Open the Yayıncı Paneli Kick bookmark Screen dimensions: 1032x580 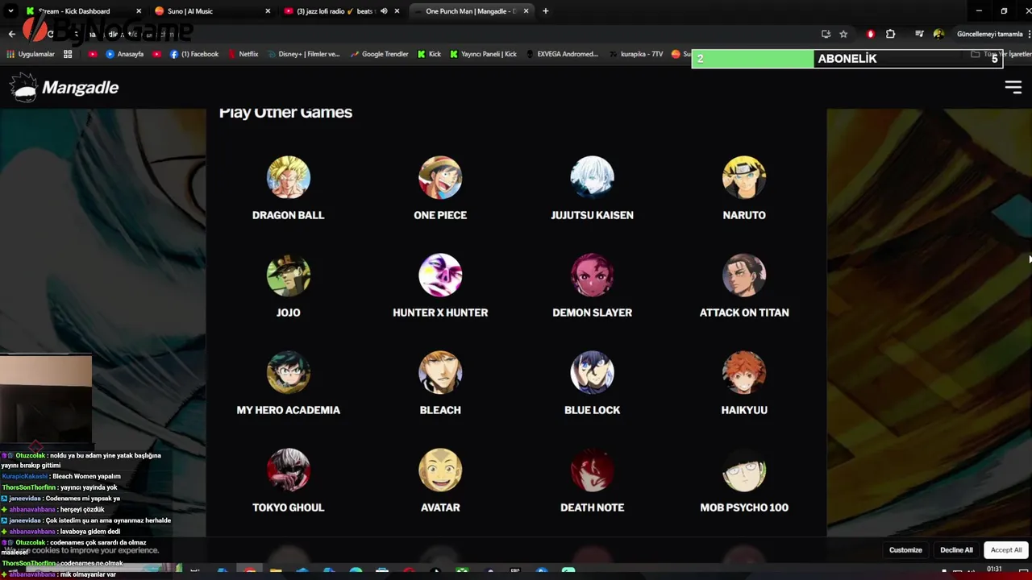[x=483, y=54]
